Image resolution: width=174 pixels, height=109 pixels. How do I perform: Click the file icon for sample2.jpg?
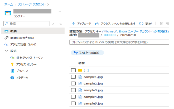[80, 83]
